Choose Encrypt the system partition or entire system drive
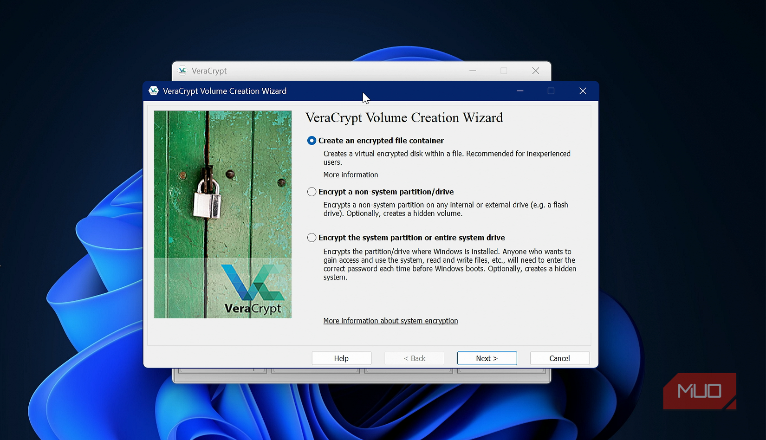This screenshot has width=766, height=440. [312, 237]
